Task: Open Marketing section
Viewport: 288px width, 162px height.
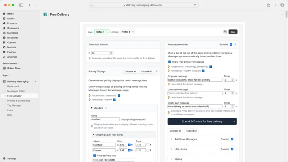Action: (13, 33)
